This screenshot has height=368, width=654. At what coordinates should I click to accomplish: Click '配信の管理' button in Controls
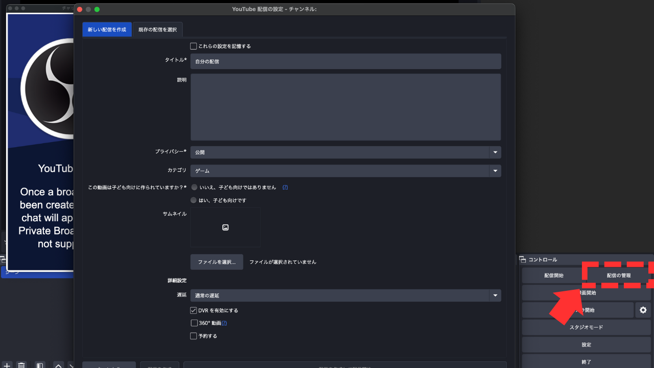(x=619, y=275)
